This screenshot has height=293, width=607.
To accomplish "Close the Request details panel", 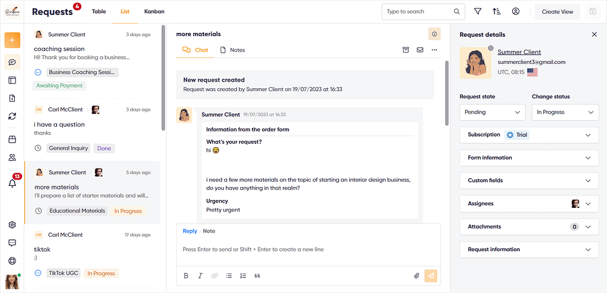I will pos(594,34).
